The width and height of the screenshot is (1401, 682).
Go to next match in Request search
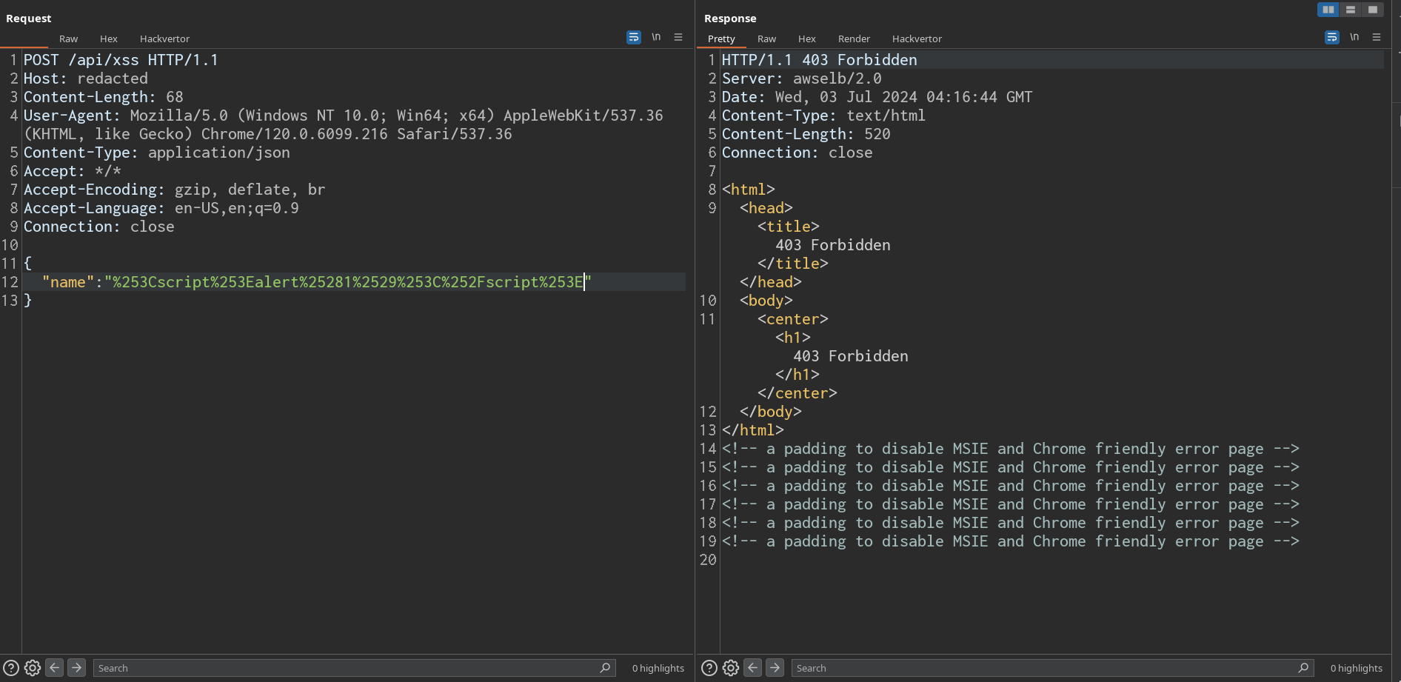76,668
